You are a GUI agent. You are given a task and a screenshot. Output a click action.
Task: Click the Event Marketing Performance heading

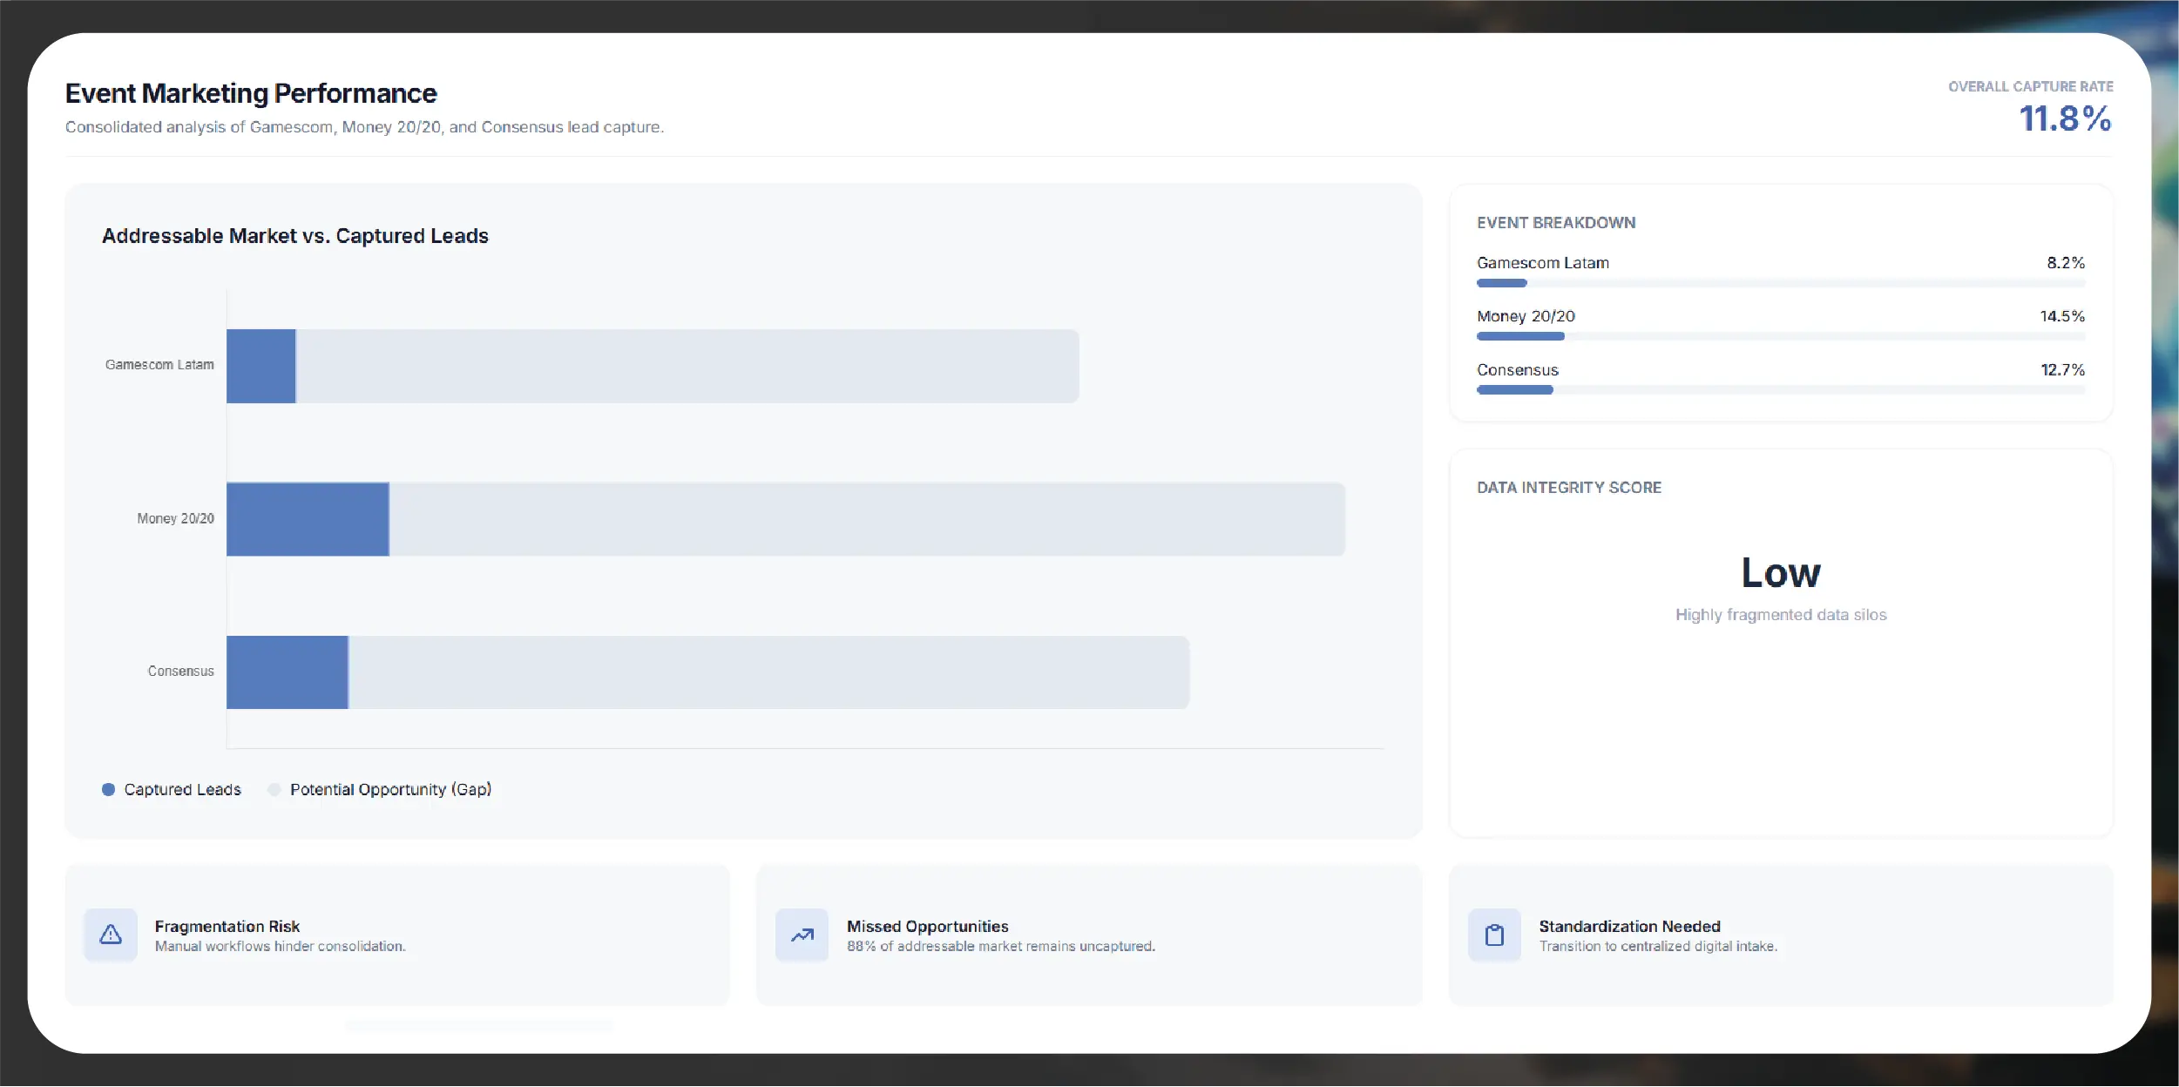pos(251,93)
